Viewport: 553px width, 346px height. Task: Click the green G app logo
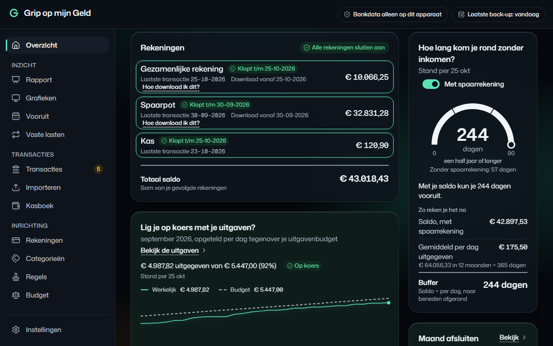14,13
